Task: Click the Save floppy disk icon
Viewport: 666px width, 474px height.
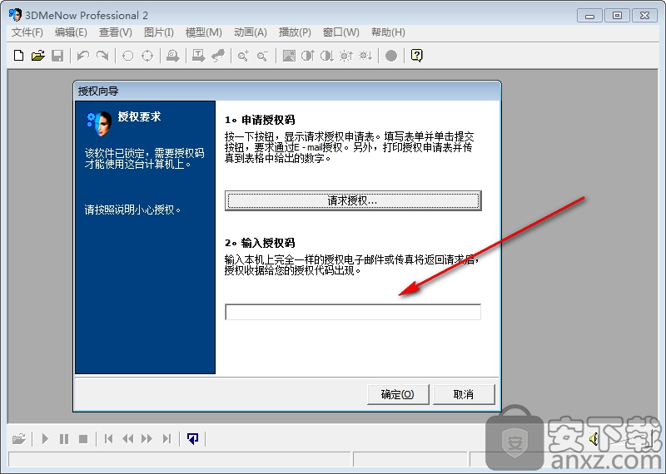Action: point(57,56)
